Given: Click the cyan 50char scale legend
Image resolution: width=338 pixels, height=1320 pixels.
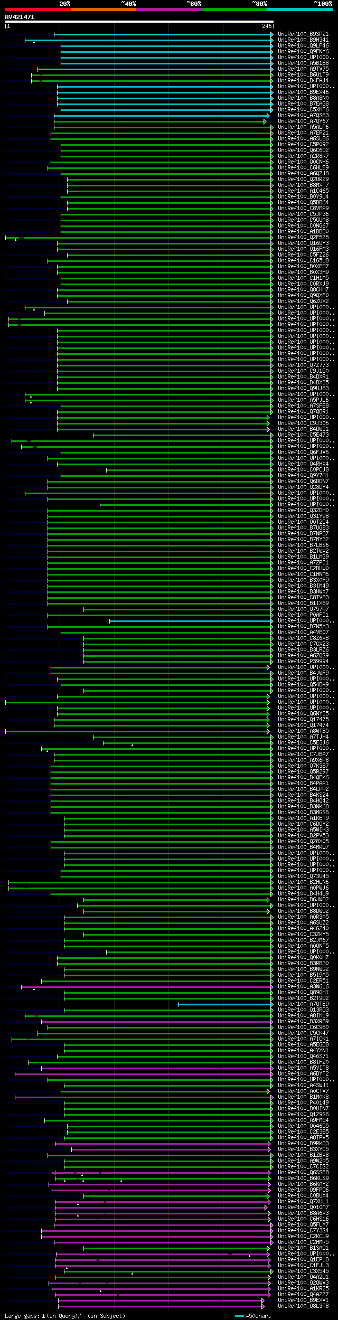Looking at the screenshot, I should click(x=253, y=1316).
